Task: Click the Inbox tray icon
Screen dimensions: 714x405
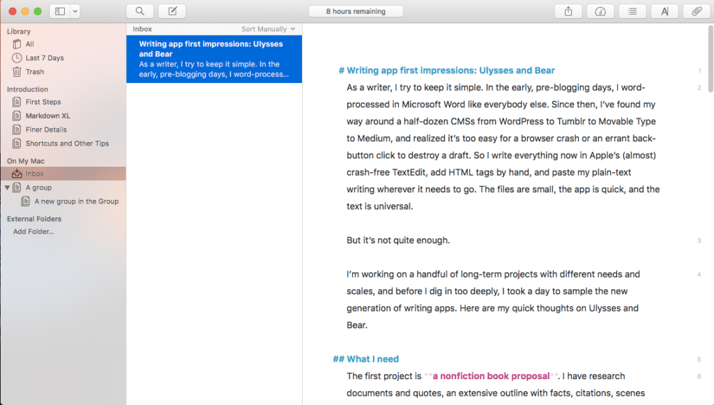Action: coord(17,174)
